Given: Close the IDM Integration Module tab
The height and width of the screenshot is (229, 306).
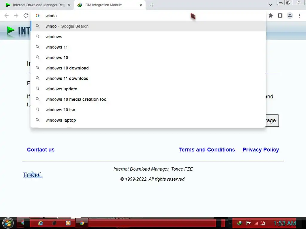Looking at the screenshot, I should tap(141, 5).
